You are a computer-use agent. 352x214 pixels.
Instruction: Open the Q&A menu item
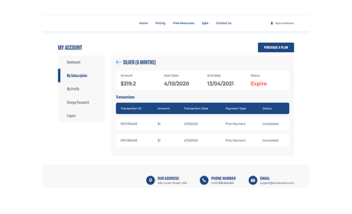click(205, 23)
